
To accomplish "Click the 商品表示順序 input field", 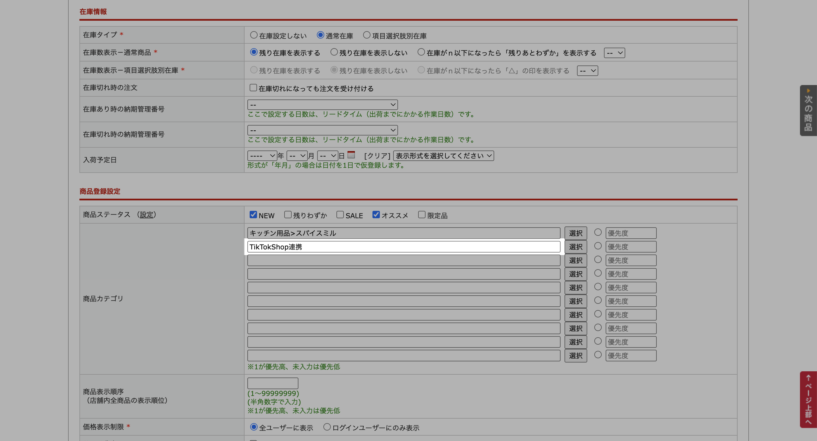I will (x=273, y=383).
